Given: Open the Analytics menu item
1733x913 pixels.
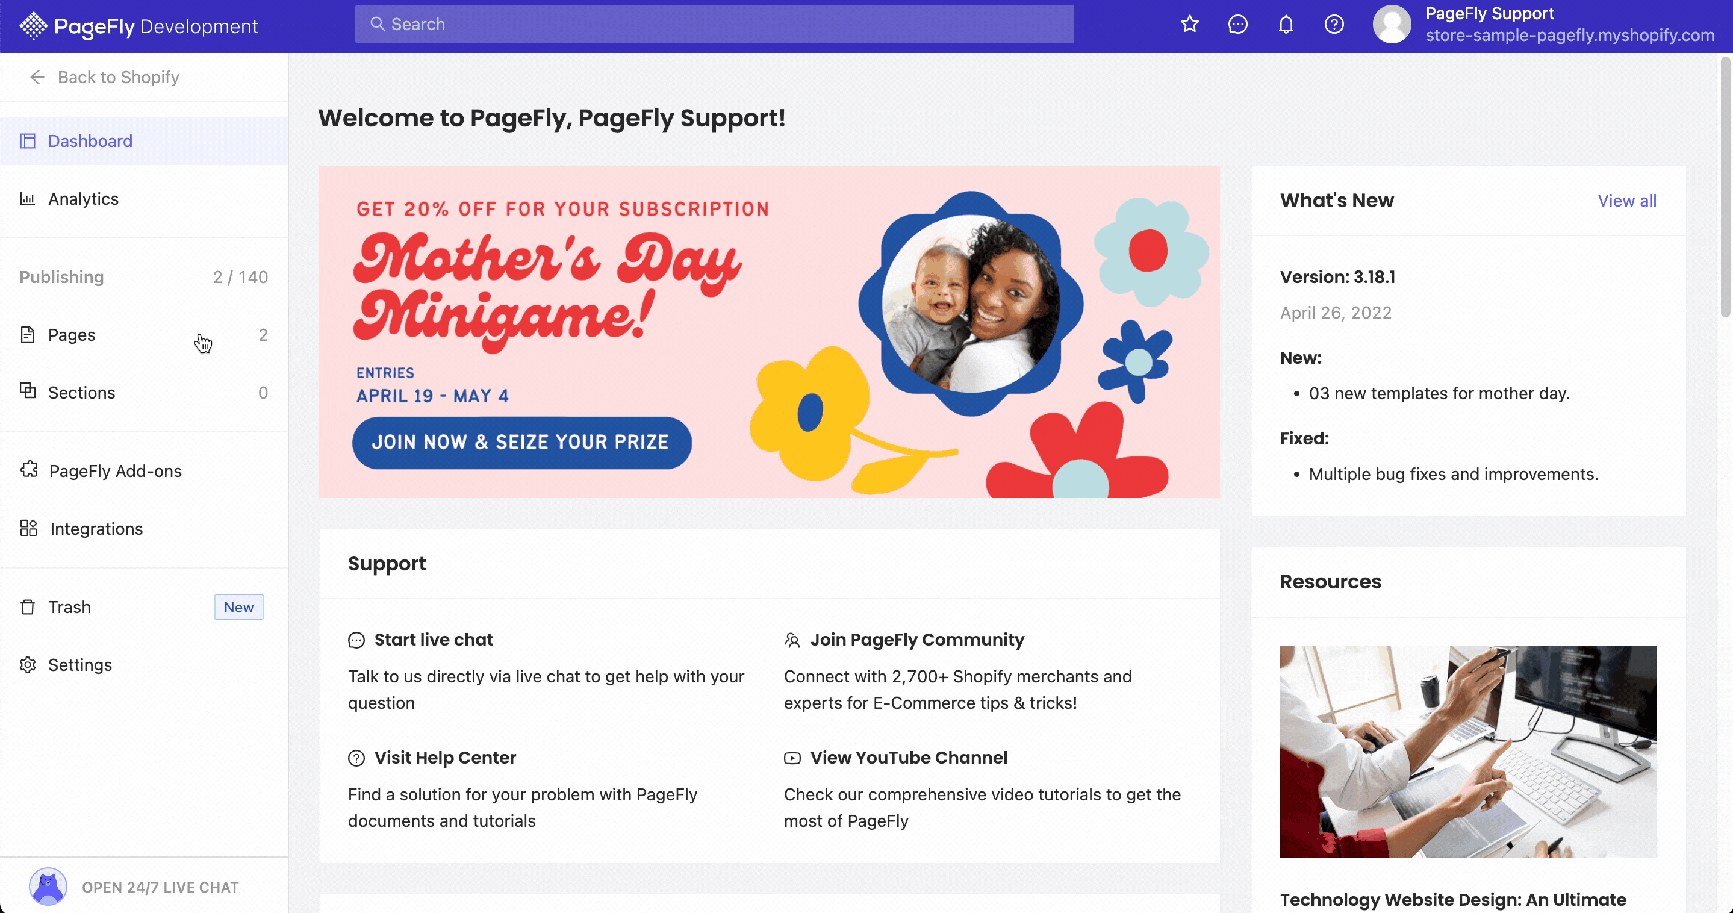Looking at the screenshot, I should (144, 199).
